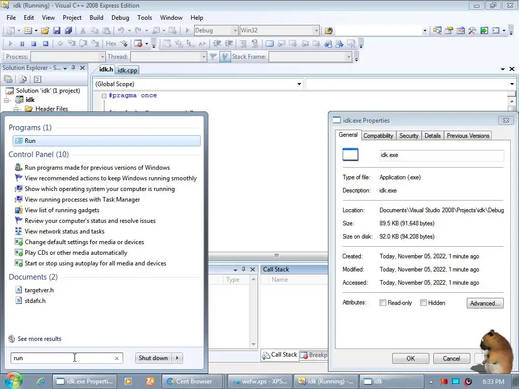Screen dimensions: 519x389
Task: Check the Hidden attribute checkbox
Action: [423, 303]
